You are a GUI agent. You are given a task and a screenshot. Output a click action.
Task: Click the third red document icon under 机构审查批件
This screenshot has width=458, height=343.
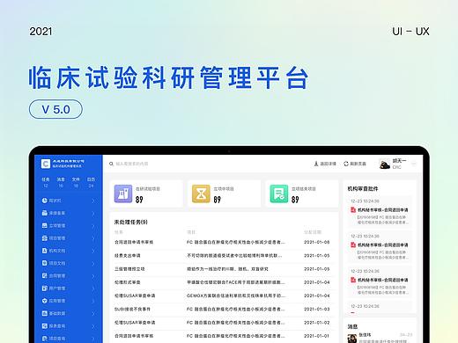(x=353, y=280)
